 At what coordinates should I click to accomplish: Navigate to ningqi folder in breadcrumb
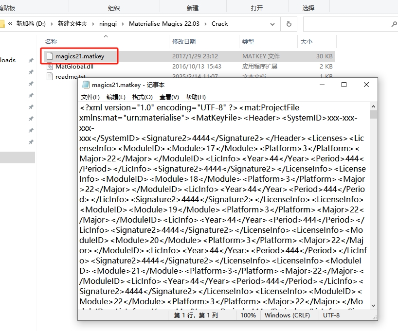pyautogui.click(x=108, y=24)
